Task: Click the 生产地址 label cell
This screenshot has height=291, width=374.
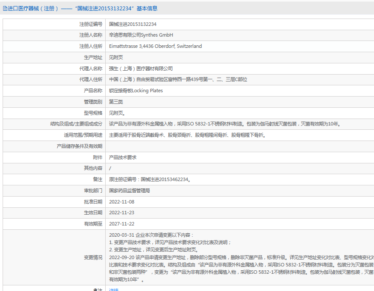Action: [x=54, y=57]
